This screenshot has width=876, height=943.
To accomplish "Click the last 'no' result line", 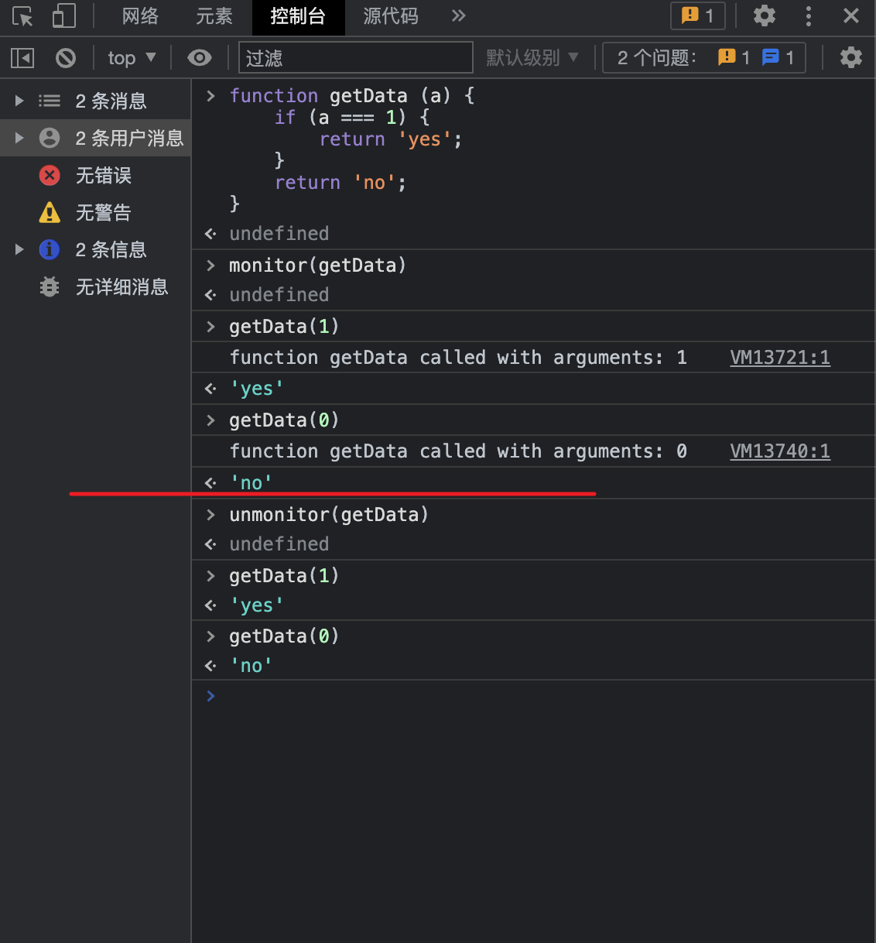I will 251,666.
